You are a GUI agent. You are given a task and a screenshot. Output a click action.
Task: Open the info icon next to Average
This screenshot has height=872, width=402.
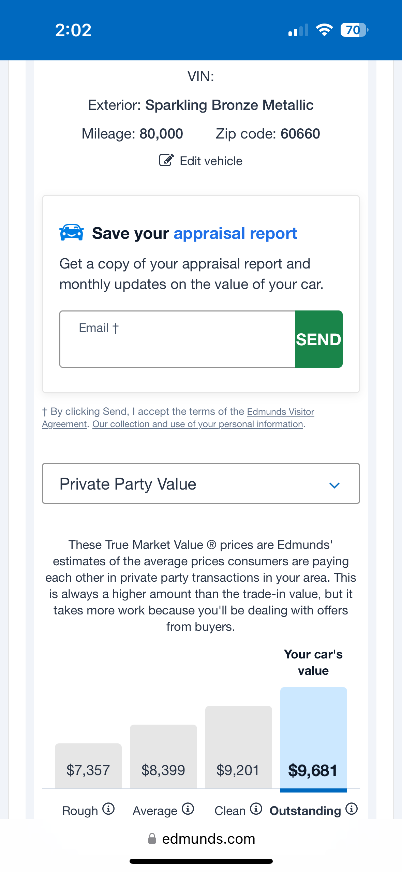click(x=188, y=809)
